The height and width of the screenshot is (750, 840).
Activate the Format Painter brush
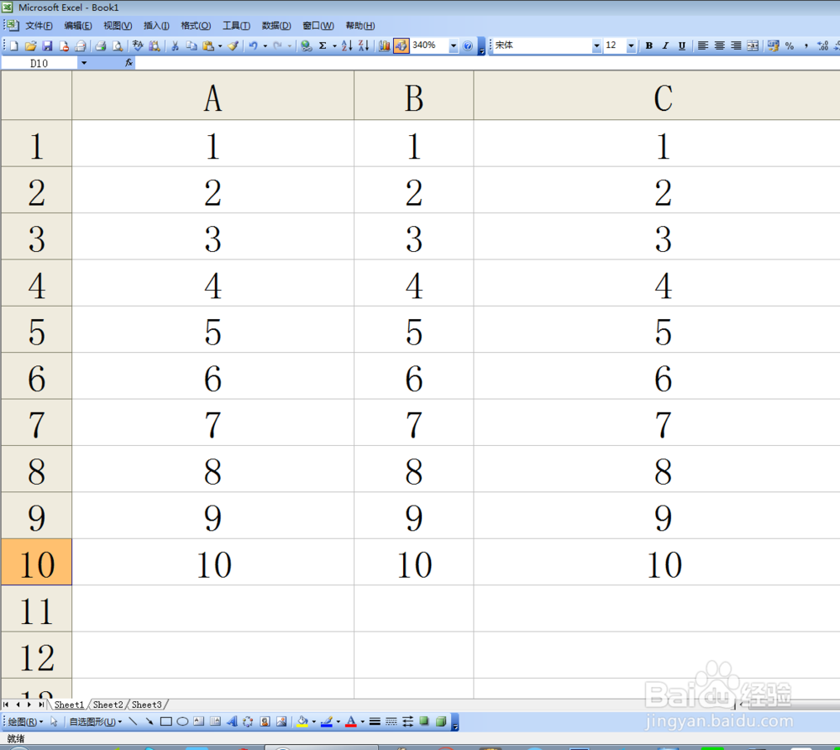pos(233,46)
